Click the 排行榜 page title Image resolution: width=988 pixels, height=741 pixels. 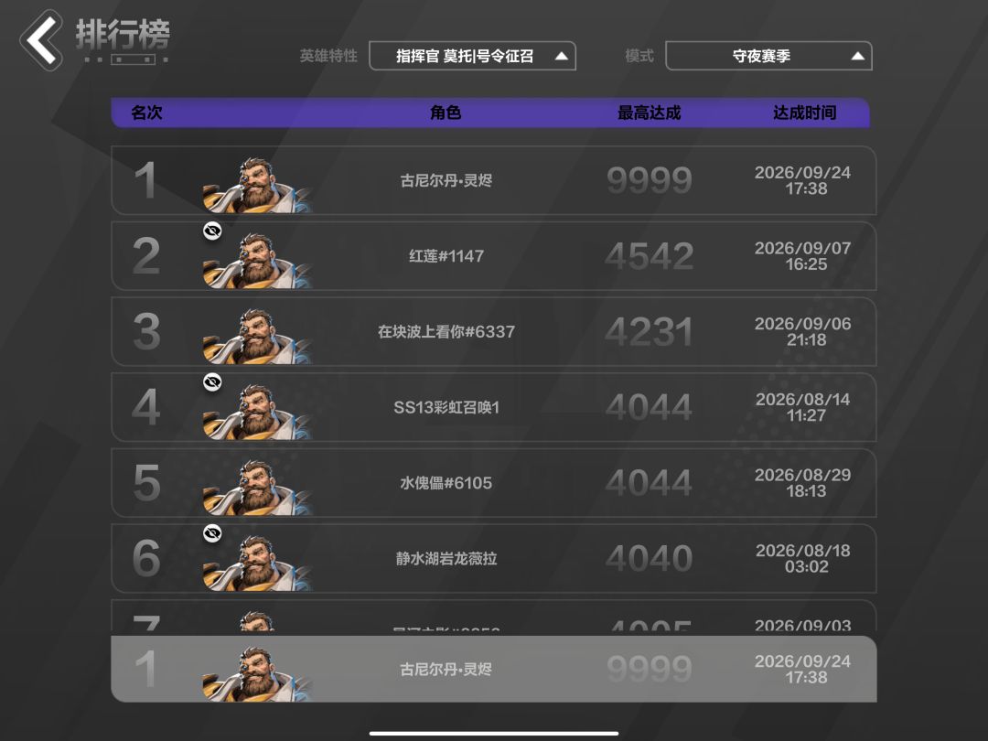pos(123,34)
